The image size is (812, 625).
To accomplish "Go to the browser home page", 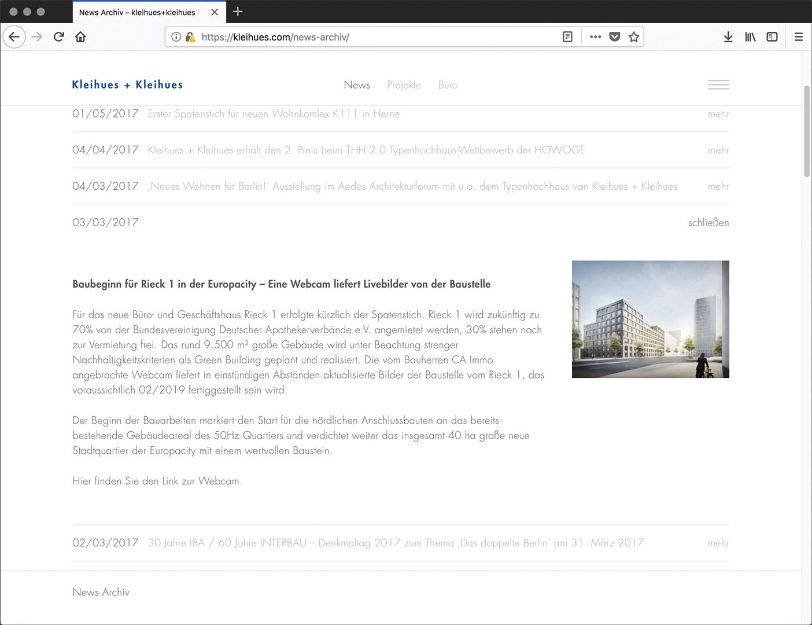I will (x=80, y=37).
